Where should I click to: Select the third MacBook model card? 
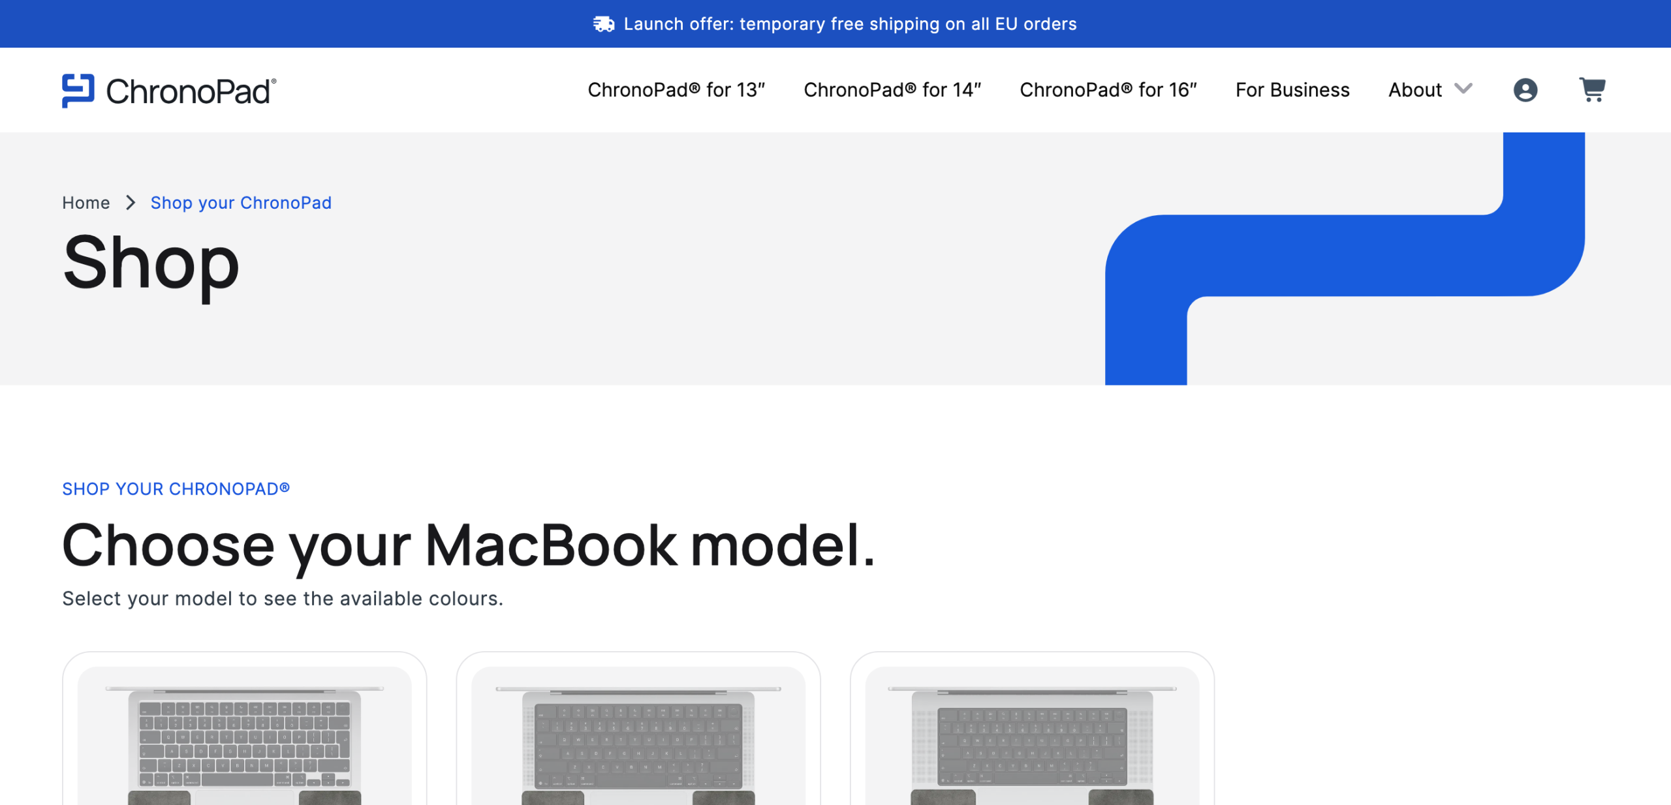click(1032, 728)
